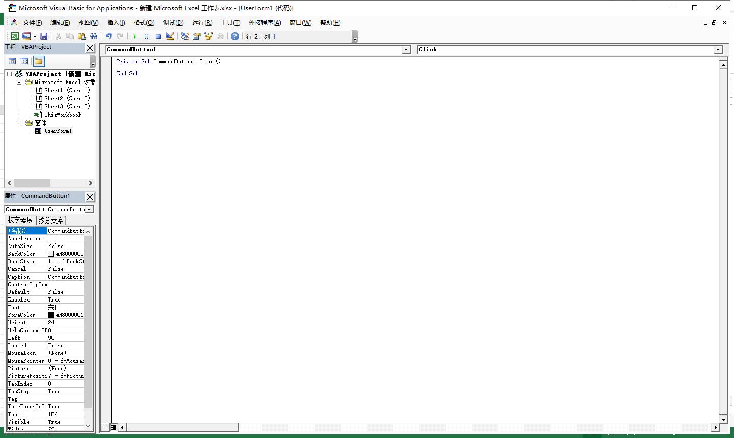This screenshot has width=734, height=438.
Task: Switch to 按字母序 properties tab
Action: pyautogui.click(x=20, y=220)
